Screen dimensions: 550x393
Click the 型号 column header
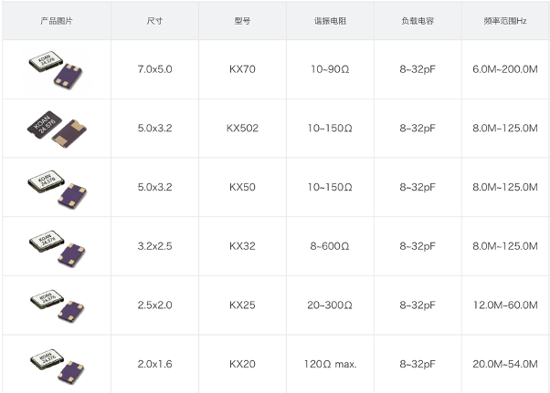242,20
